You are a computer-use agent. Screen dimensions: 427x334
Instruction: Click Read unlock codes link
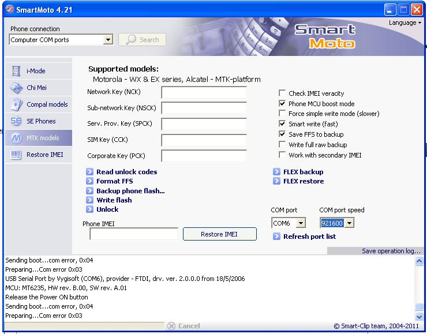[x=126, y=172]
